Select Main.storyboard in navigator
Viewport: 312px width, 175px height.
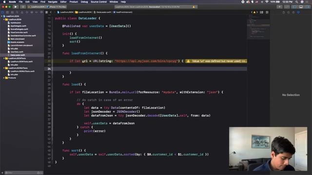point(18,39)
